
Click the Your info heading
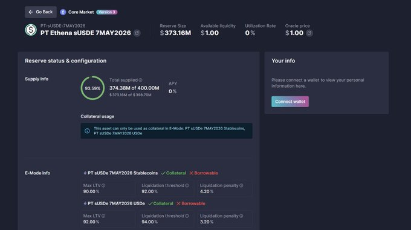283,61
